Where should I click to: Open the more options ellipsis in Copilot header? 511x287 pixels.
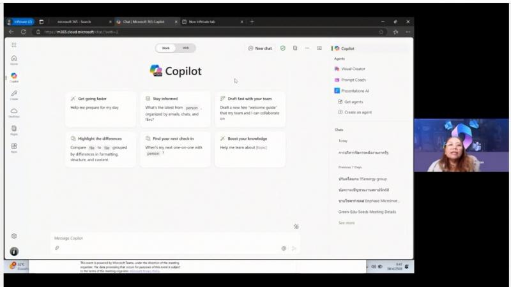coord(307,48)
